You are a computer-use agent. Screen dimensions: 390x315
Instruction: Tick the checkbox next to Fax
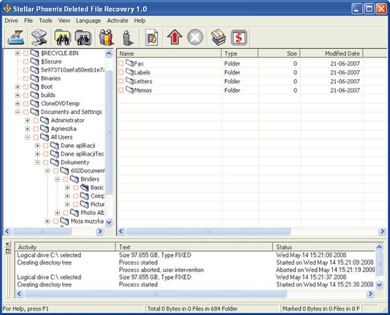click(x=121, y=64)
